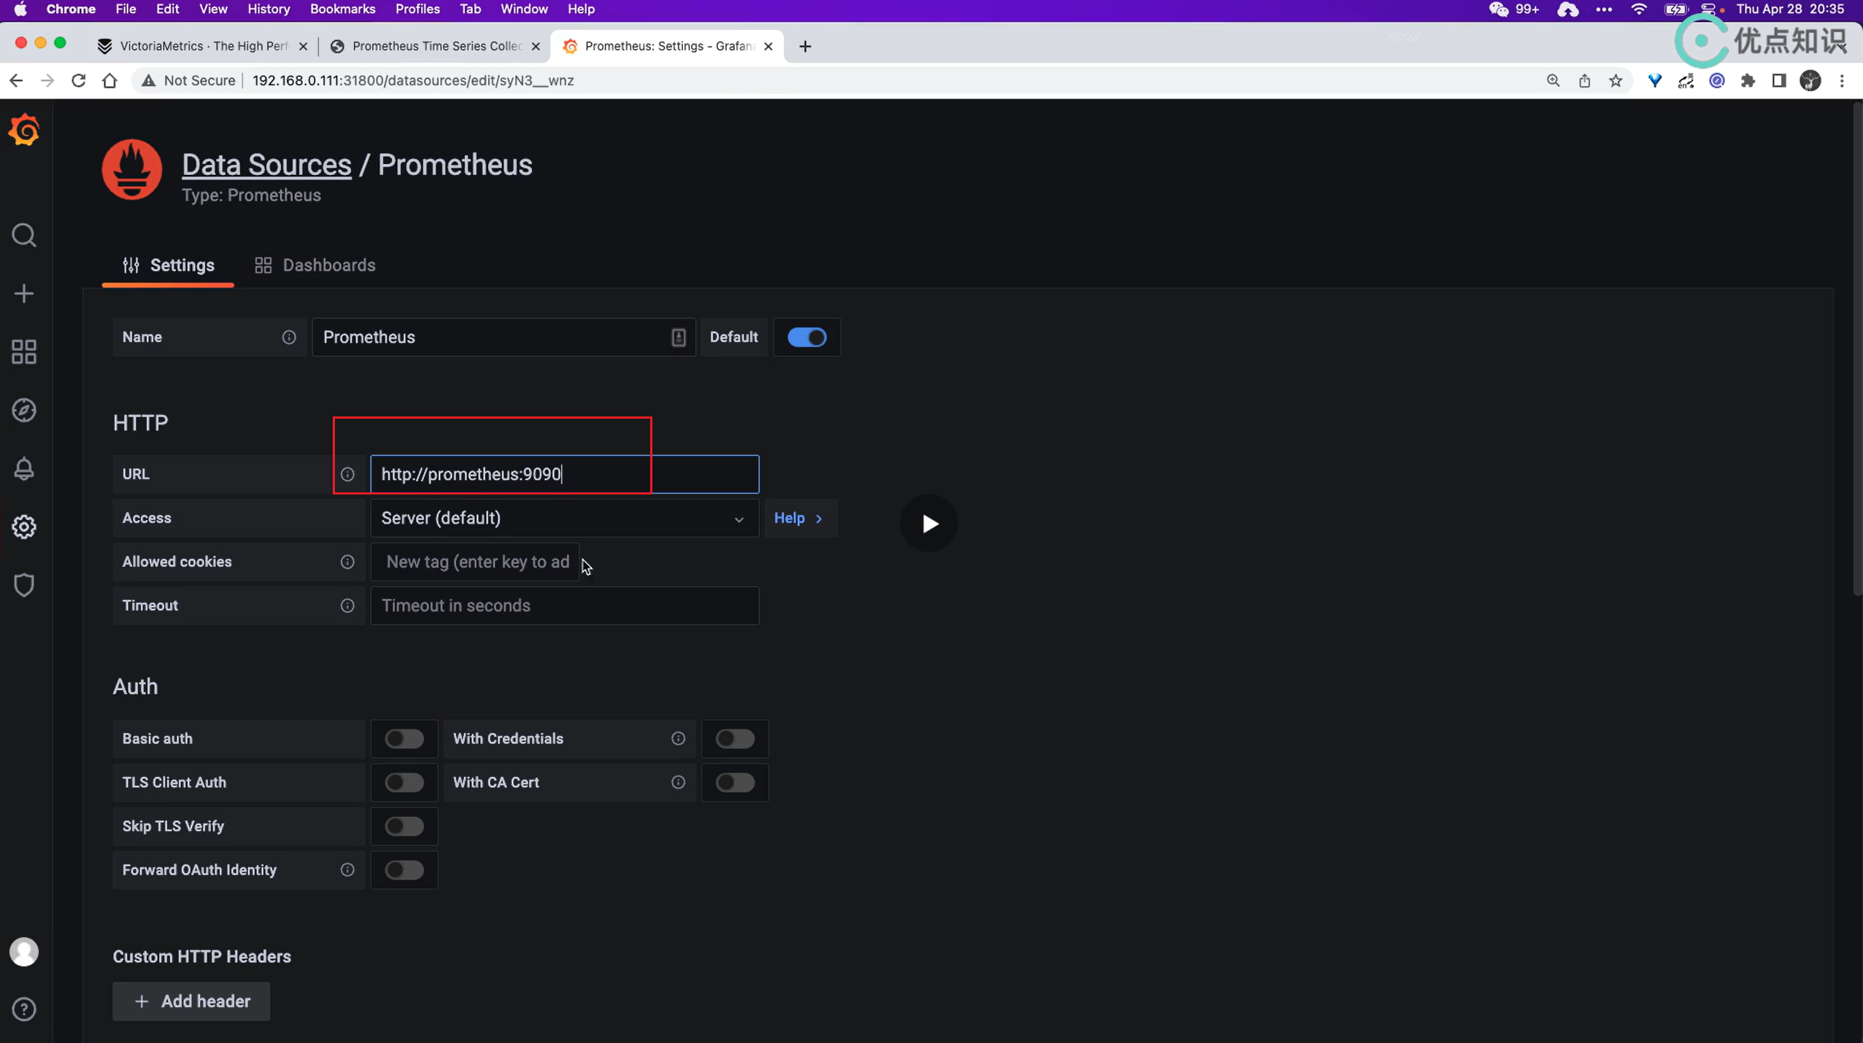Open the Help question mark icon in sidebar

[24, 1009]
